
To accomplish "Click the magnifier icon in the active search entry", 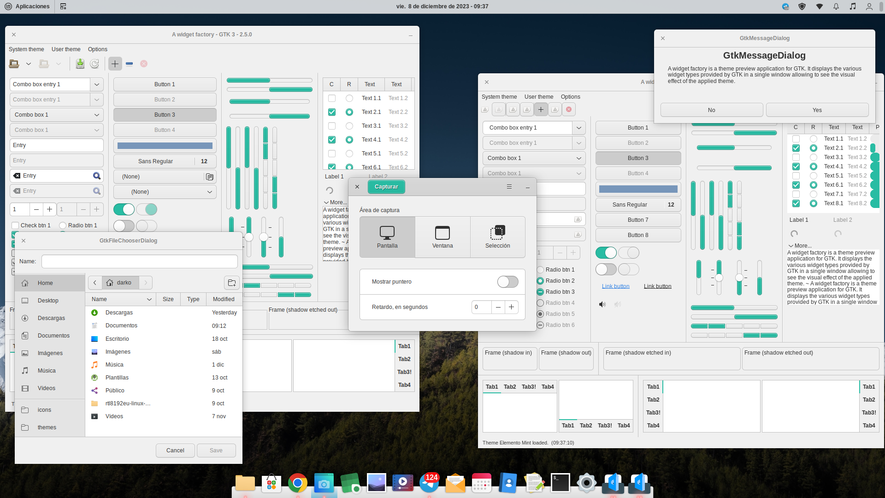I will tap(97, 176).
